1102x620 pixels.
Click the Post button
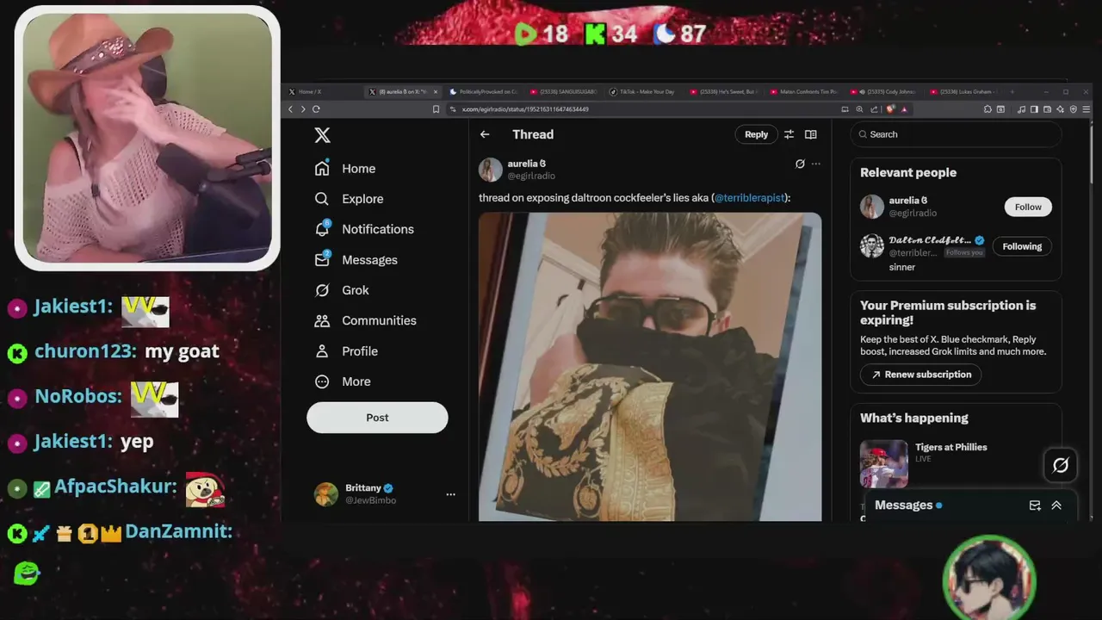click(x=377, y=418)
